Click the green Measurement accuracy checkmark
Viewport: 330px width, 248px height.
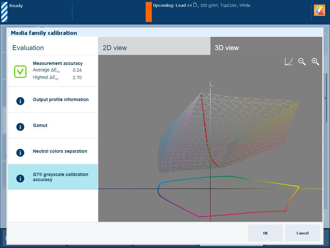pos(20,71)
